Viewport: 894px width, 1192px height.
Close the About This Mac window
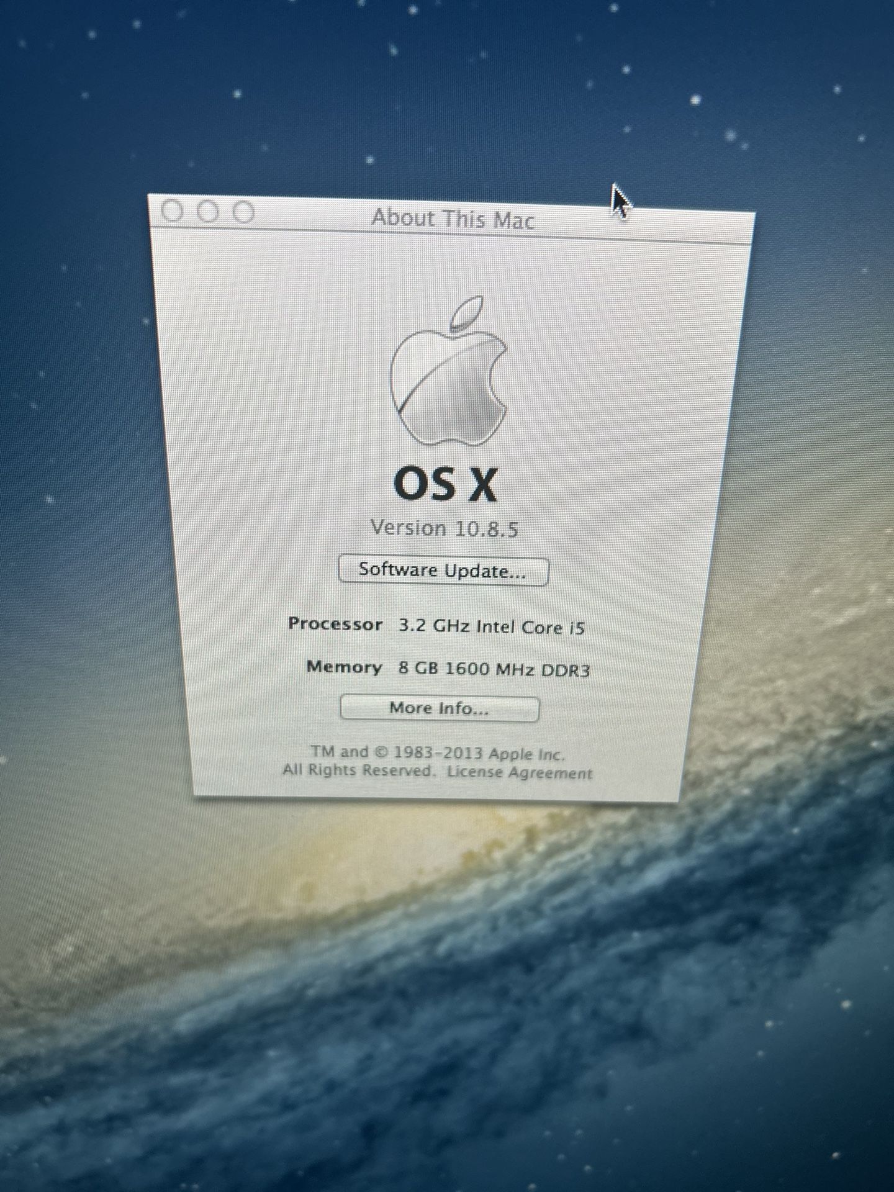click(x=173, y=212)
